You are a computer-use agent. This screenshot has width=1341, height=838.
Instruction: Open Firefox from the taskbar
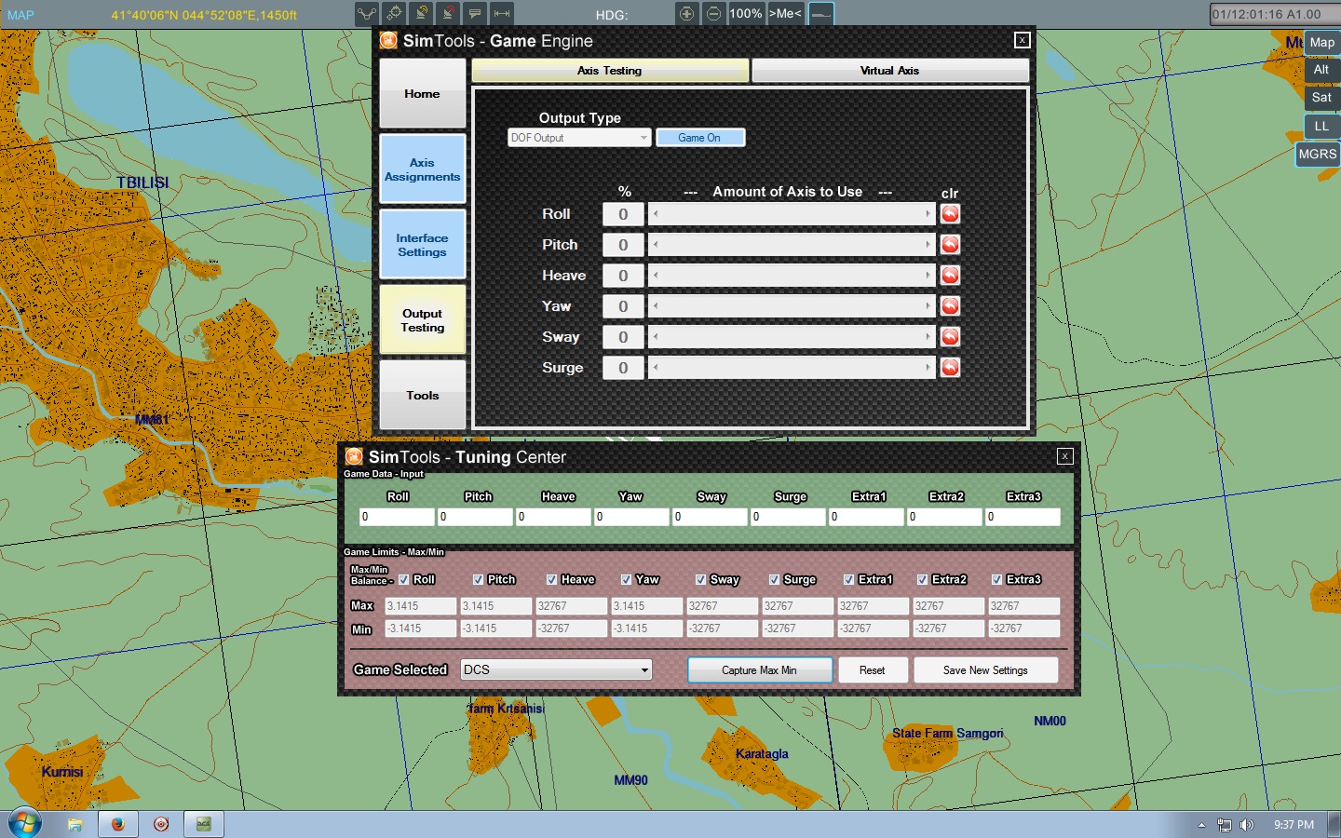coord(118,824)
